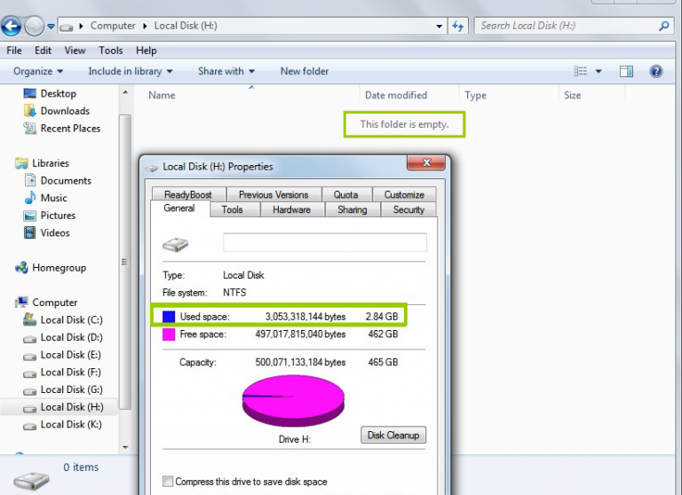
Task: Close the Local Disk (H:) Properties dialog
Action: [x=426, y=162]
